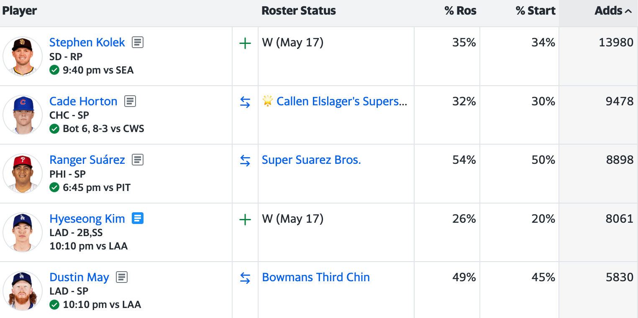This screenshot has width=638, height=318.
Task: Open Stephen Kolek player link
Action: (87, 42)
